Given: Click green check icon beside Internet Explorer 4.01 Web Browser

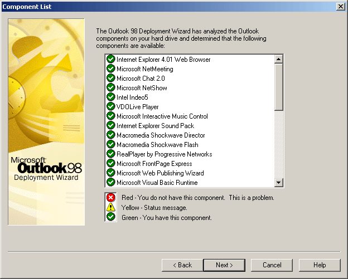Looking at the screenshot, I should (110, 59).
